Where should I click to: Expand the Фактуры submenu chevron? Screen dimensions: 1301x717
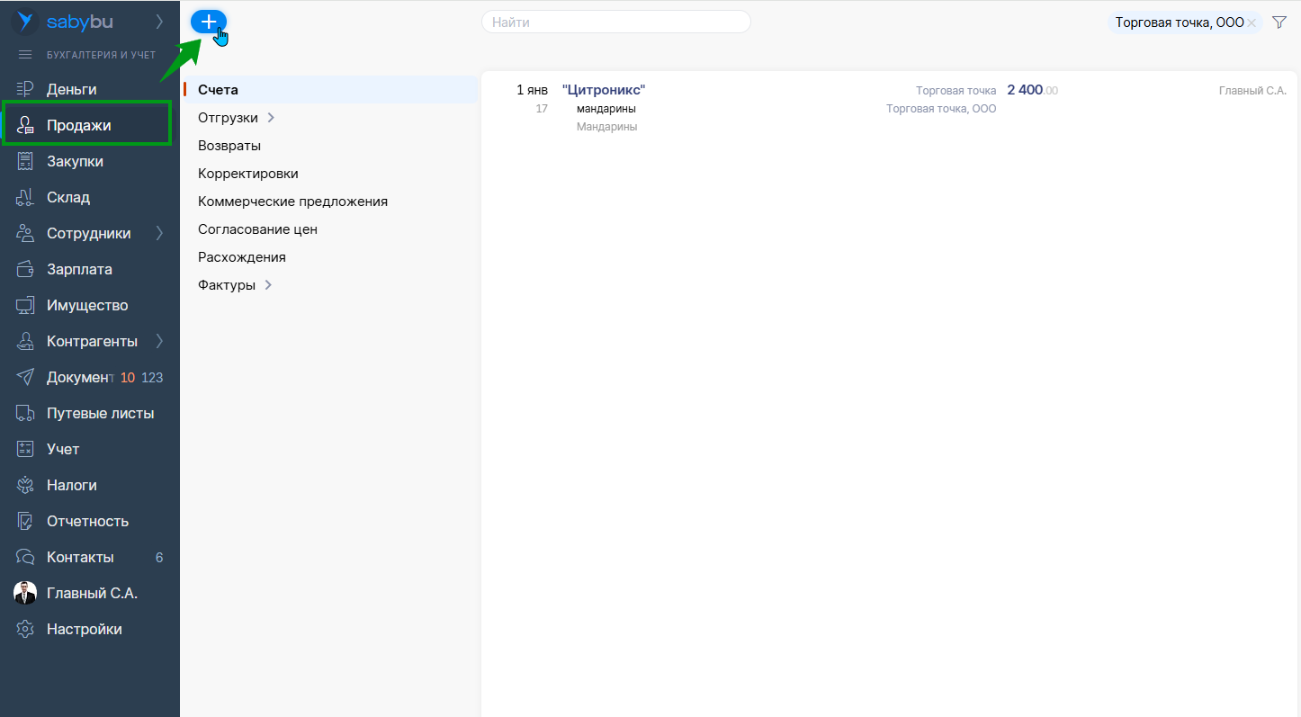point(268,285)
